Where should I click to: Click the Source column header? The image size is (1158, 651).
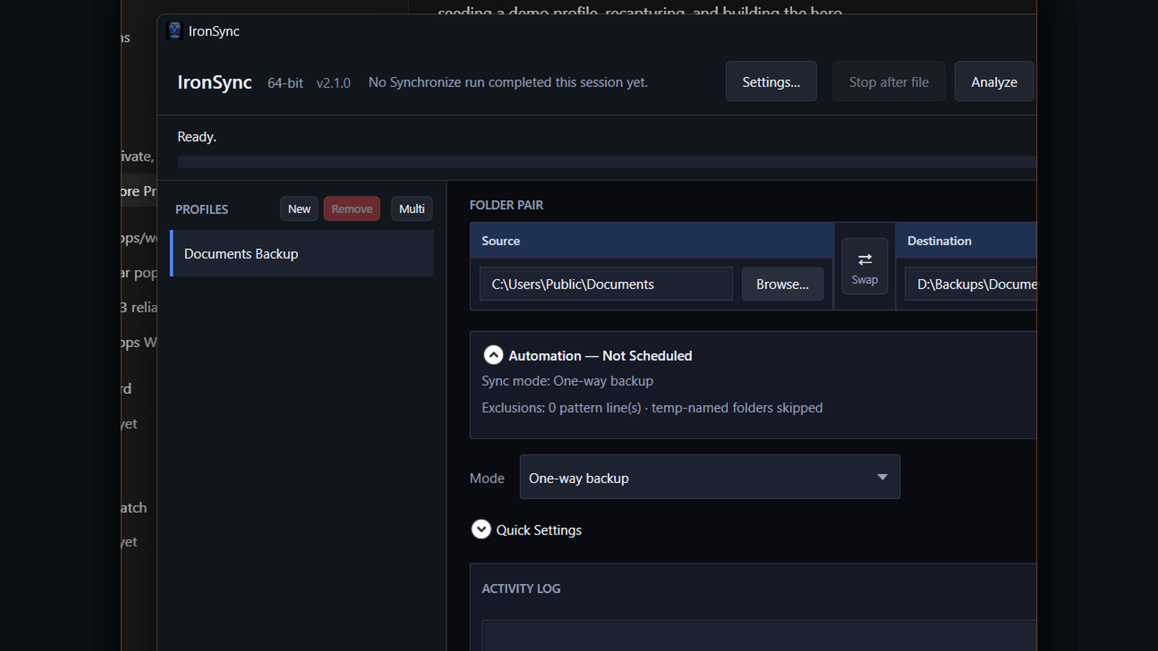coord(651,241)
